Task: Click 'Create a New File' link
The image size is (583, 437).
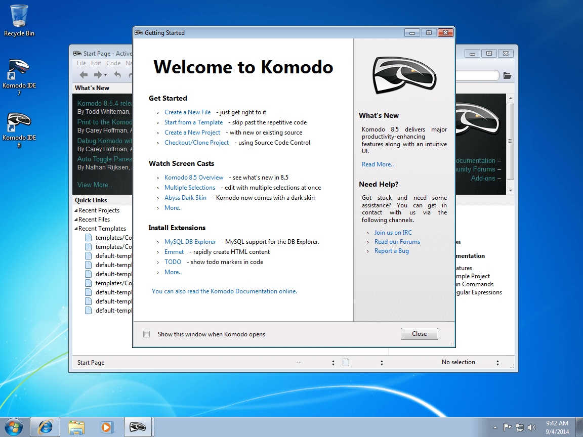Action: pyautogui.click(x=187, y=112)
